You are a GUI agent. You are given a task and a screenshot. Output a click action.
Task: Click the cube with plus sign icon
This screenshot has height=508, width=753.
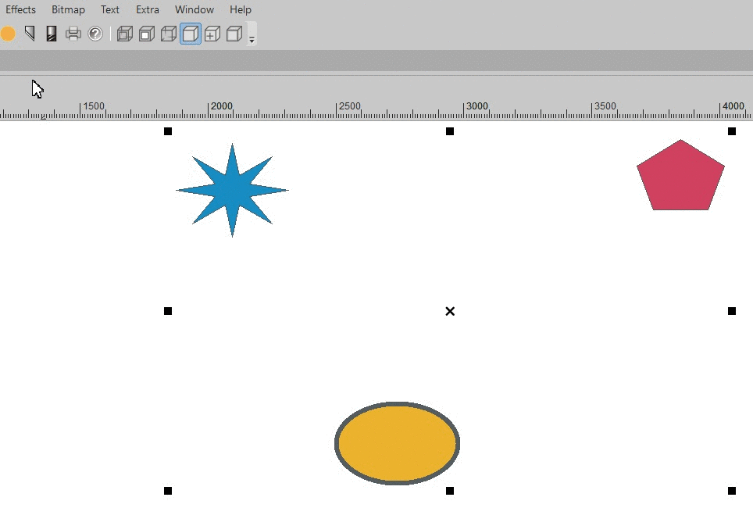[x=212, y=34]
